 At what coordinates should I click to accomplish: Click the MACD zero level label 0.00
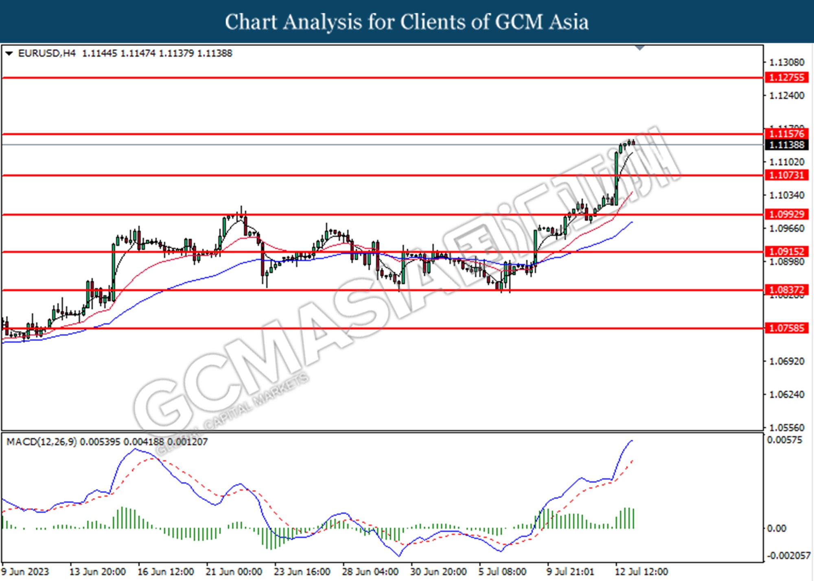(777, 529)
